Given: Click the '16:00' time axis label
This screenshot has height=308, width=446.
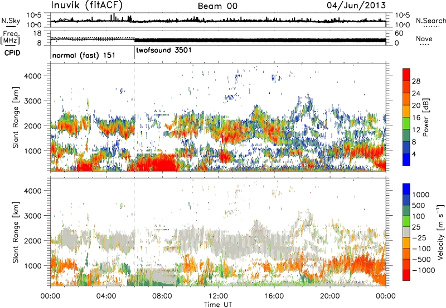Looking at the screenshot, I should click(x=274, y=296).
